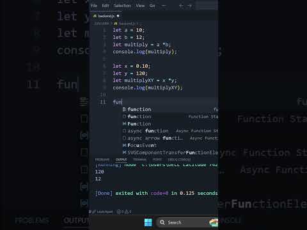Open the Windows Start menu
Image resolution: width=307 pixels, height=230 pixels.
tap(148, 222)
